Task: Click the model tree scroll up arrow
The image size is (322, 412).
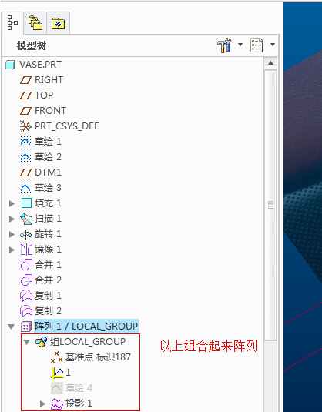Action: 270,63
